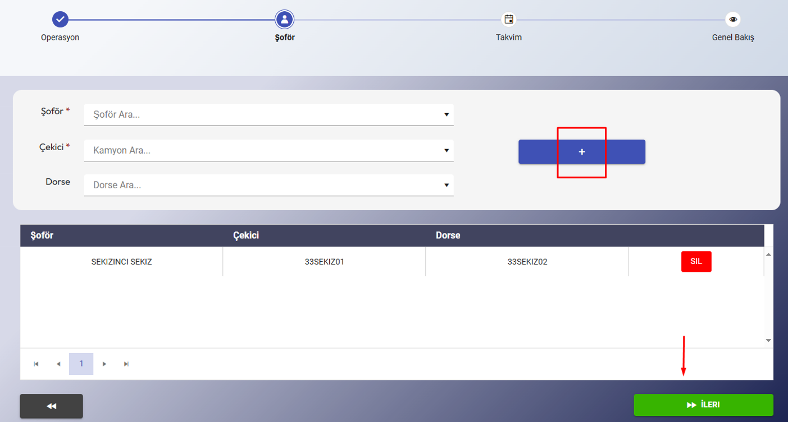
Task: Click the green İLERI button
Action: pyautogui.click(x=703, y=405)
